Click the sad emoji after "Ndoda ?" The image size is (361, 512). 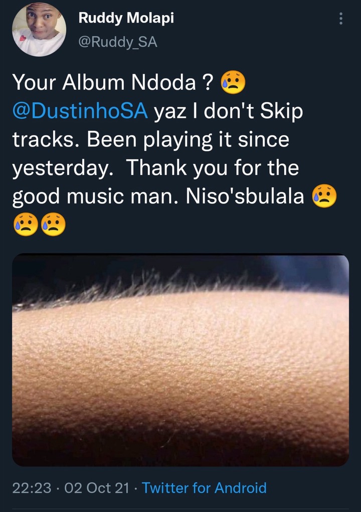click(x=233, y=82)
